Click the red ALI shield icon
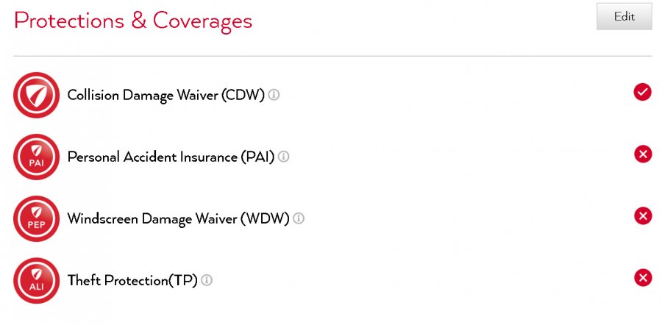The width and height of the screenshot is (662, 325). [36, 280]
